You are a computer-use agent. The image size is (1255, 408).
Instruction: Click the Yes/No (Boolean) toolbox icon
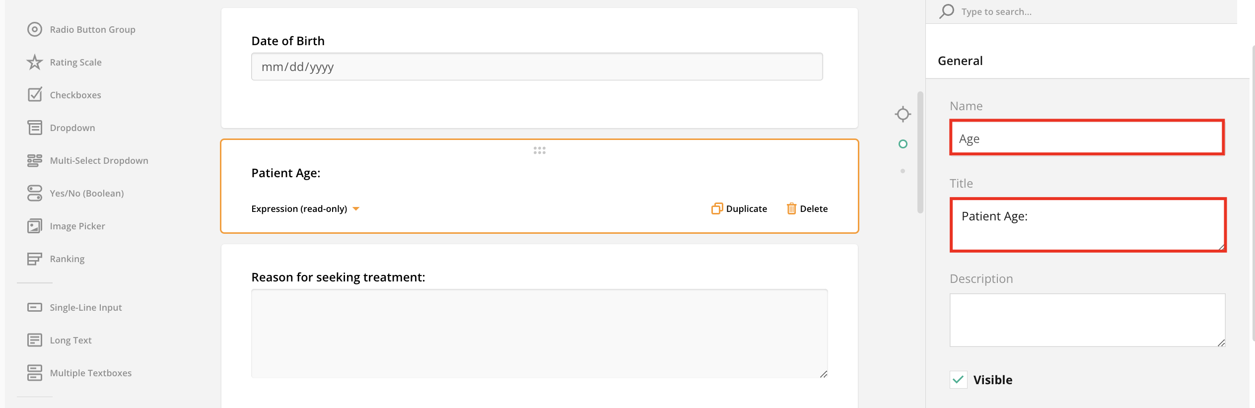point(34,194)
